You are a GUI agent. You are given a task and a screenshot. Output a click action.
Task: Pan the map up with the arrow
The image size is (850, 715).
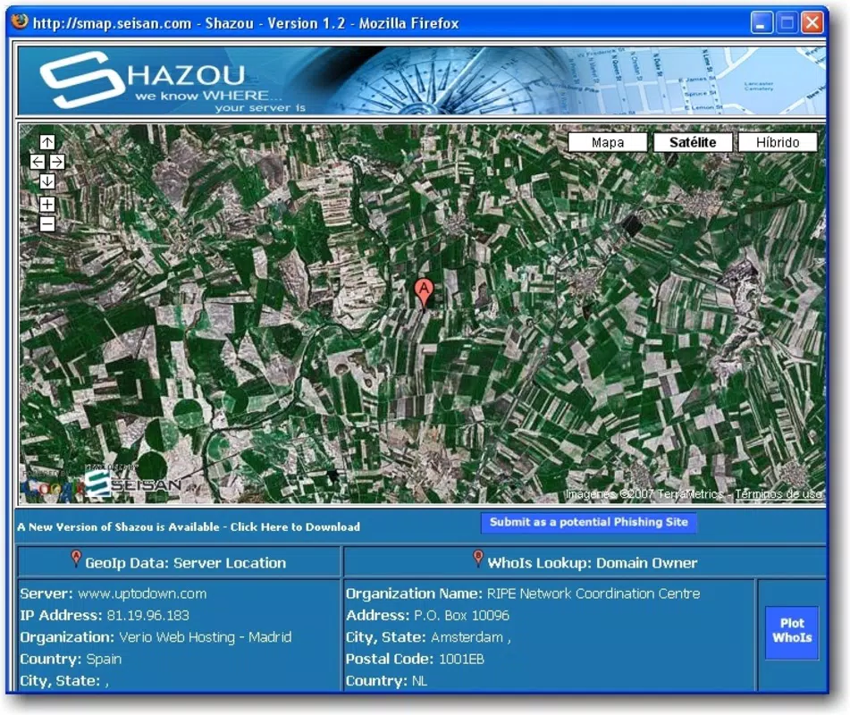pos(47,142)
